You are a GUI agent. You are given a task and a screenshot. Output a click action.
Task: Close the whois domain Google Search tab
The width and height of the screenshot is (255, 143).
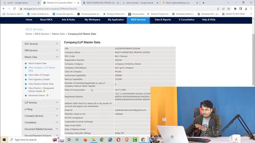click(x=157, y=3)
